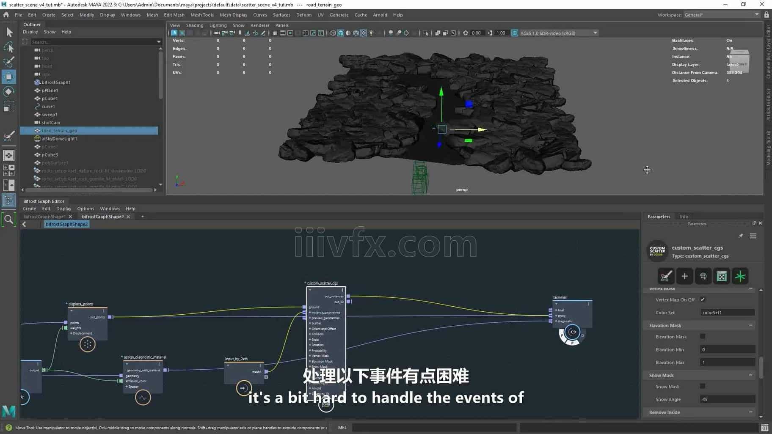
Task: Collapse the Vertex Mask section
Action: pyautogui.click(x=750, y=288)
